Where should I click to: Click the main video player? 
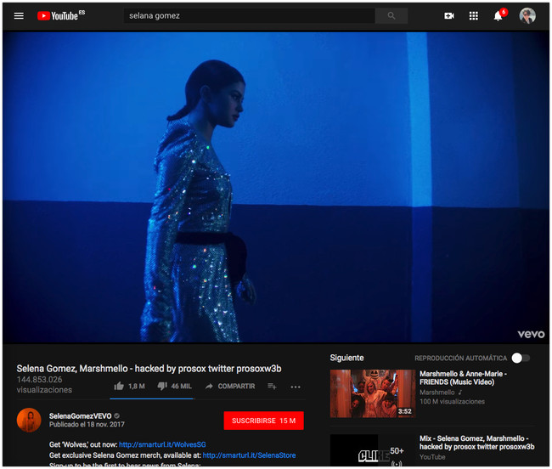point(276,187)
